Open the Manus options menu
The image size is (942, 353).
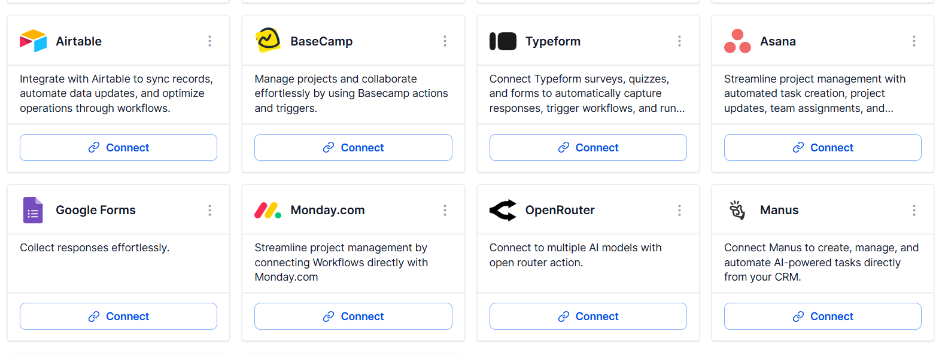(914, 210)
